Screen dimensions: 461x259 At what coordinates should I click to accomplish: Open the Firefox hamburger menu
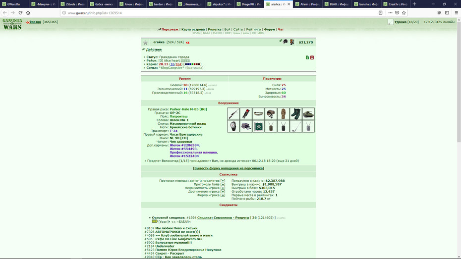[x=457, y=12]
